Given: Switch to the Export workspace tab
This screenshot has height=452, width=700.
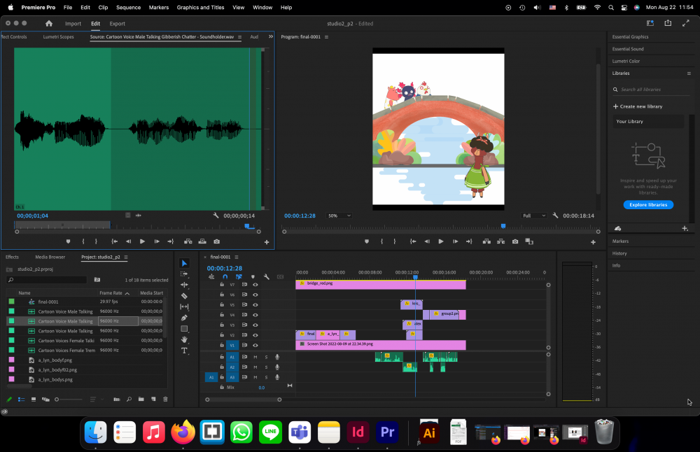Looking at the screenshot, I should [117, 24].
